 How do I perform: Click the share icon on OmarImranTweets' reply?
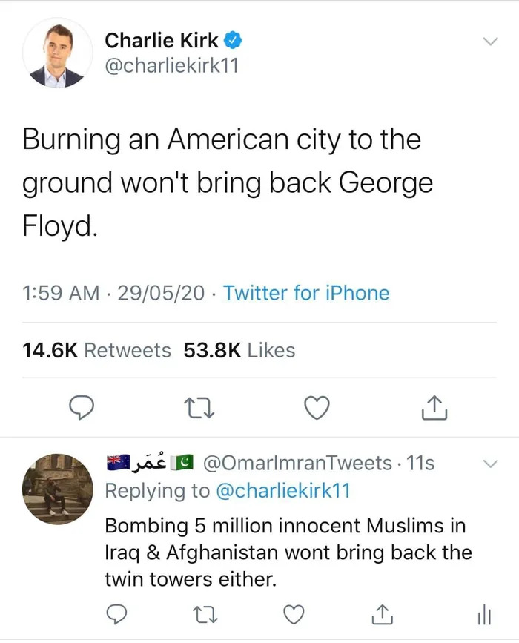click(382, 615)
